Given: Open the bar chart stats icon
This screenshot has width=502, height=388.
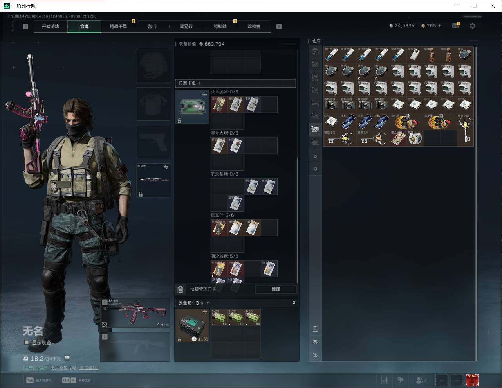Looking at the screenshot, I should click(x=385, y=380).
